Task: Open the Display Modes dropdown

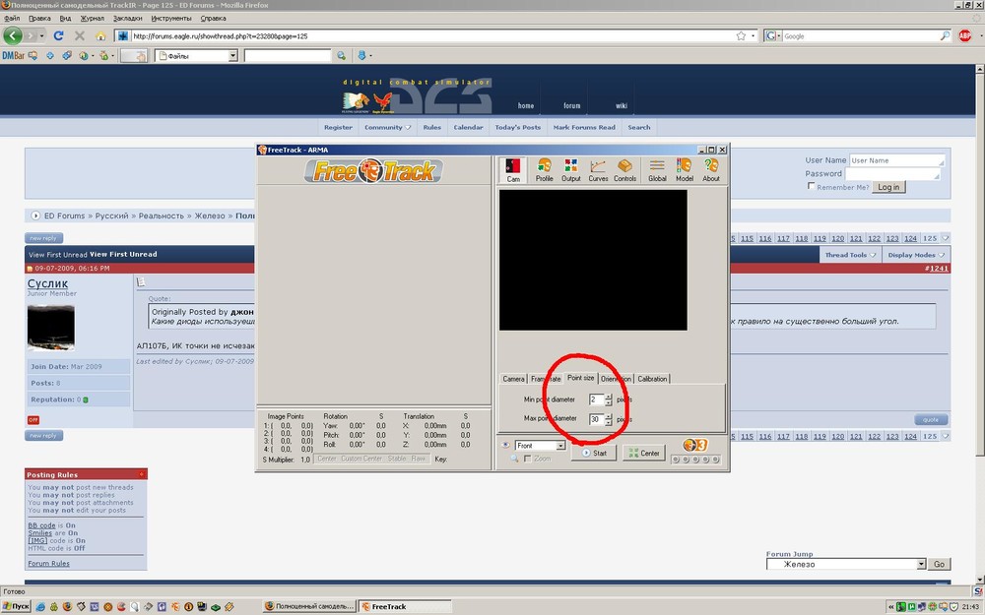Action: 916,255
